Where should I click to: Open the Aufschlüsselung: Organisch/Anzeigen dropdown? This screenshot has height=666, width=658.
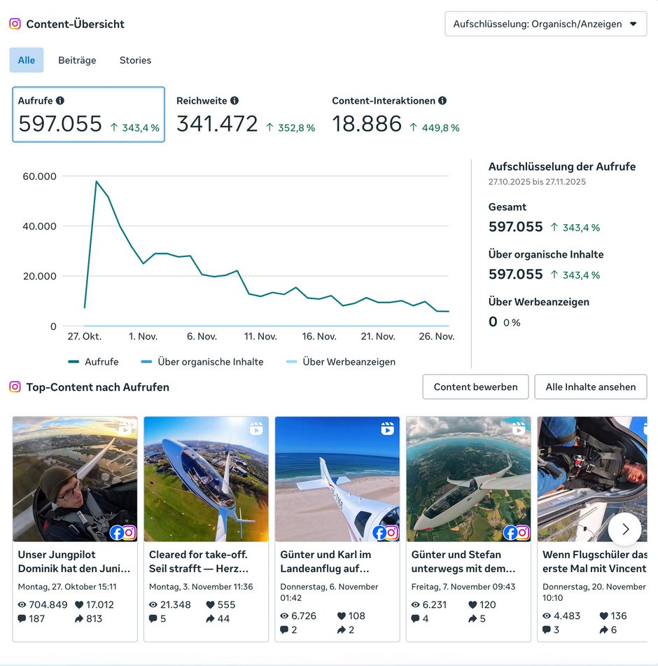(x=545, y=24)
